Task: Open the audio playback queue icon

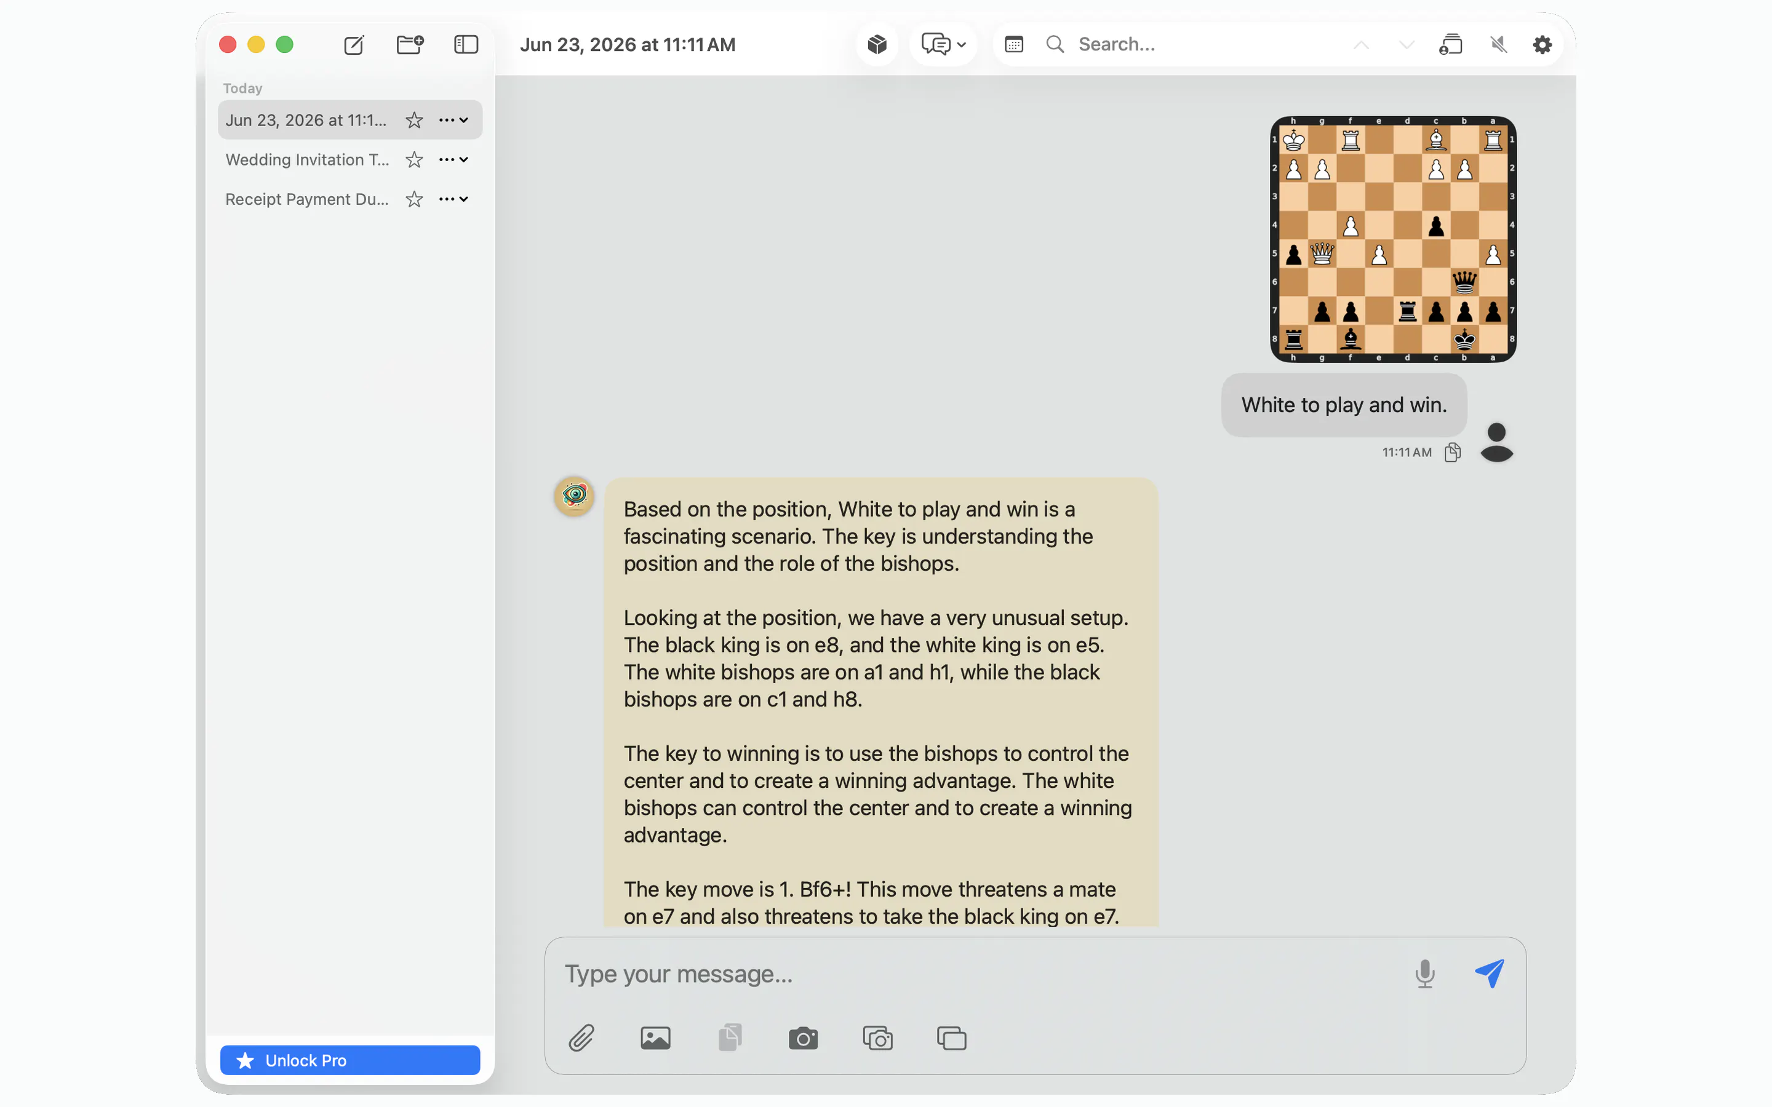Action: 1451,45
